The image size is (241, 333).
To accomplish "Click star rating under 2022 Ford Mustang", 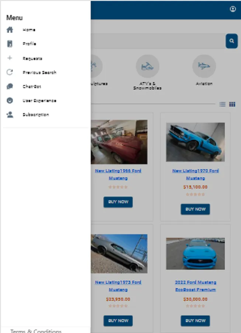I will tap(196, 306).
